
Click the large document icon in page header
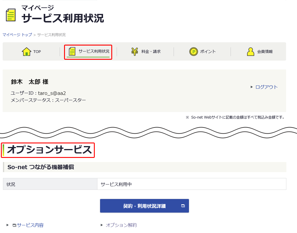pos(11,15)
